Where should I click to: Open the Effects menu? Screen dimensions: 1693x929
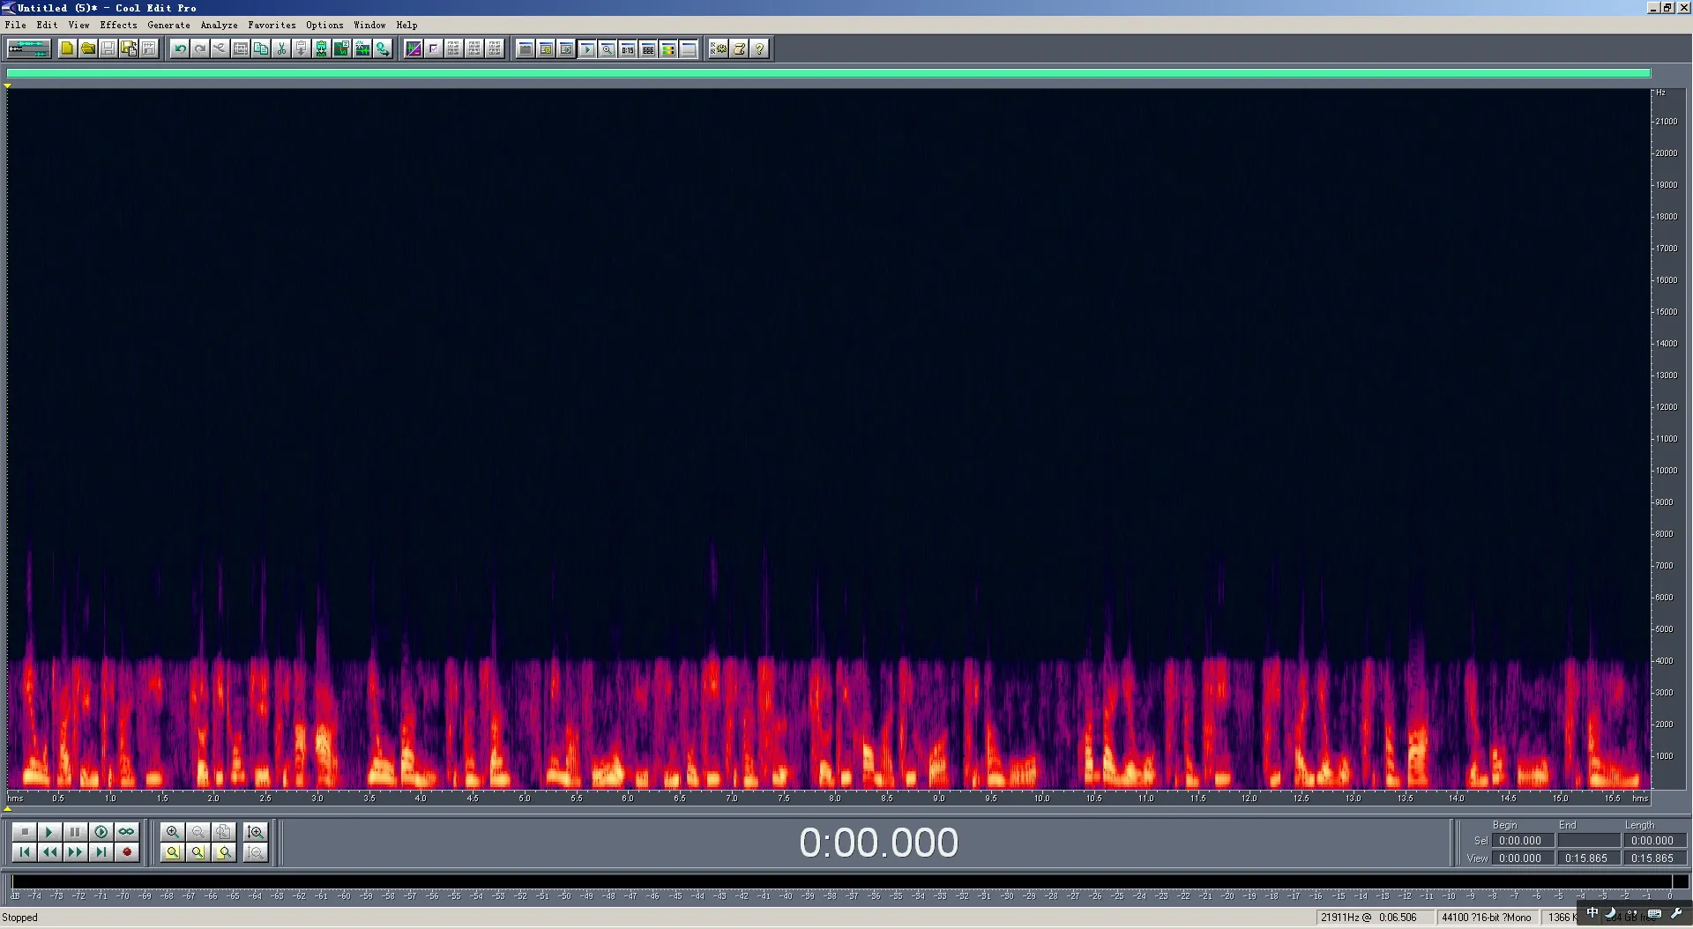[x=118, y=25]
